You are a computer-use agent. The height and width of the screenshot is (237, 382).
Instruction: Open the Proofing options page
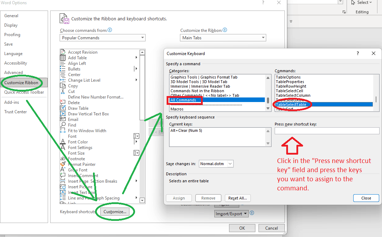pos(12,35)
